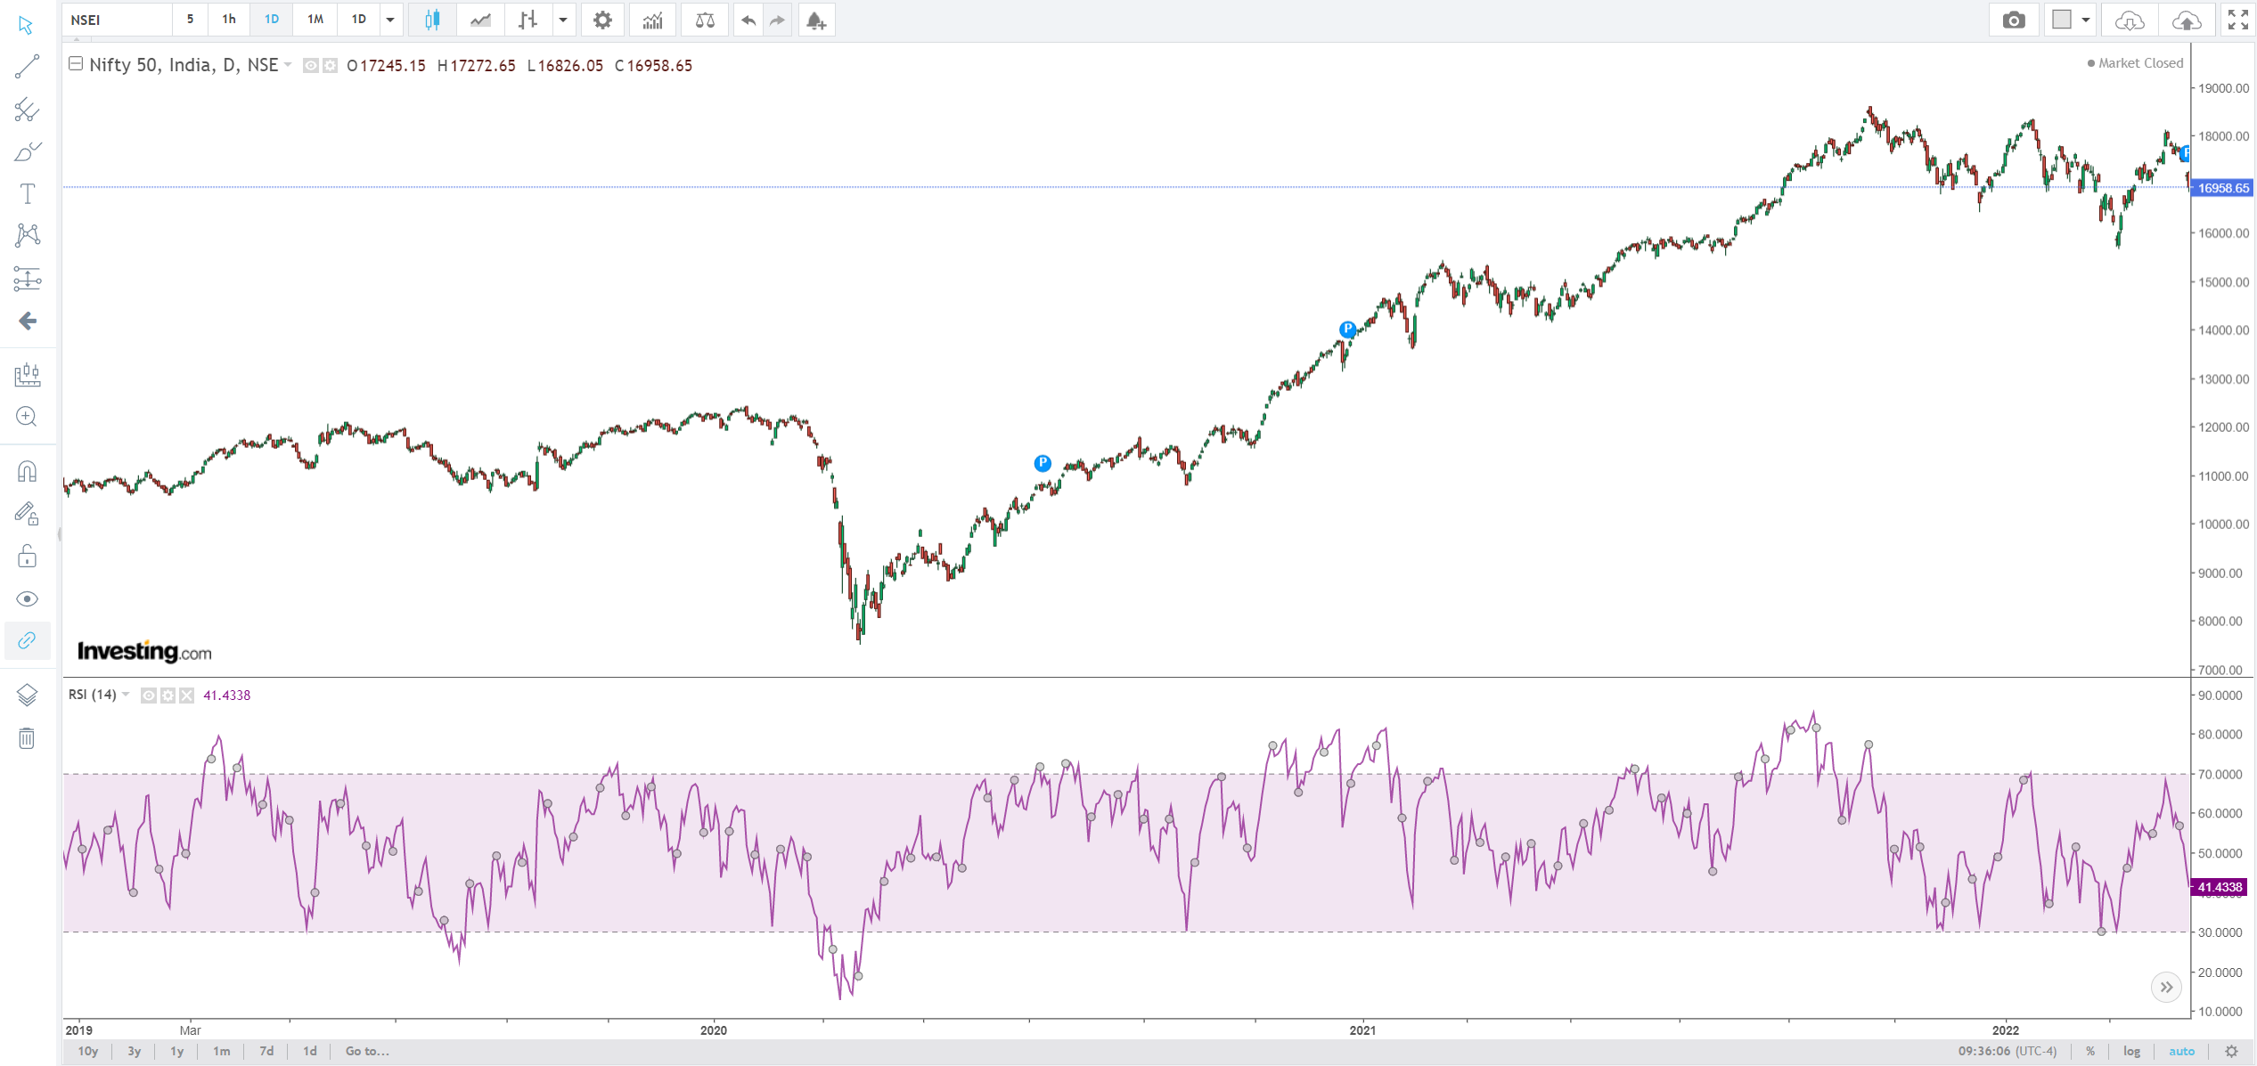Save chart layout to cloud
Viewport: 2257px width, 1066px height.
tap(2187, 20)
